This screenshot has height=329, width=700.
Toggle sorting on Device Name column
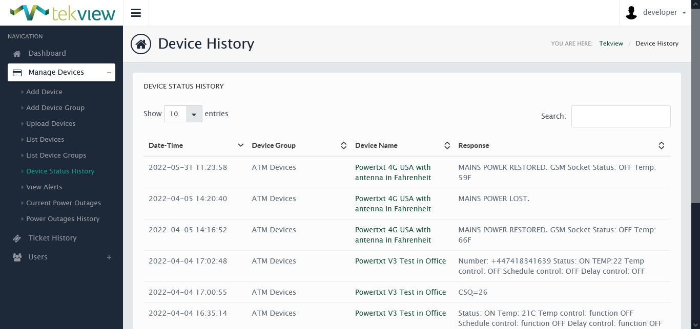pos(447,146)
